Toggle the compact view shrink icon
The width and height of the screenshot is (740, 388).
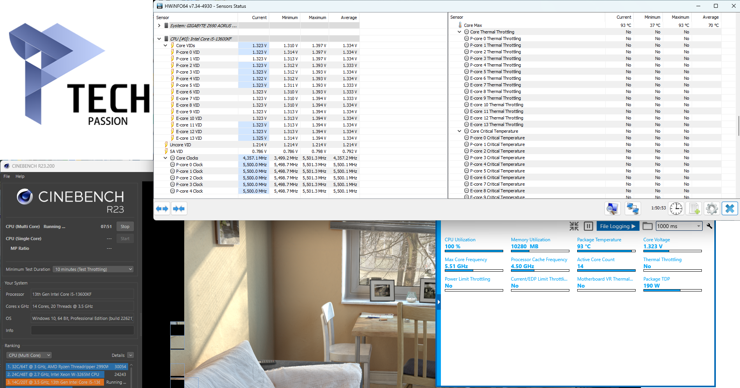[x=574, y=226]
